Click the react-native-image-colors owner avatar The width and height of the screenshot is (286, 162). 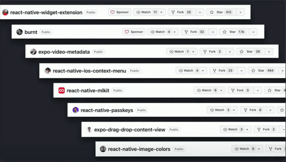click(103, 149)
